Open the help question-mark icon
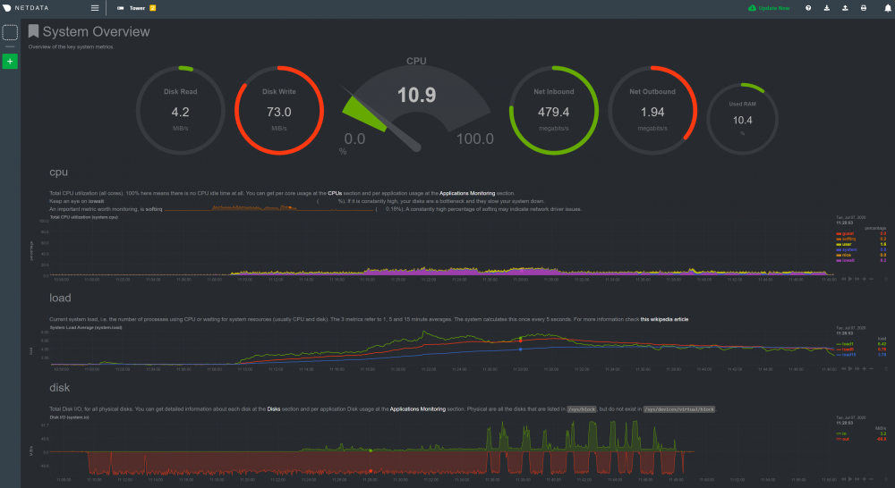Viewport: 895px width, 488px height. pyautogui.click(x=807, y=8)
